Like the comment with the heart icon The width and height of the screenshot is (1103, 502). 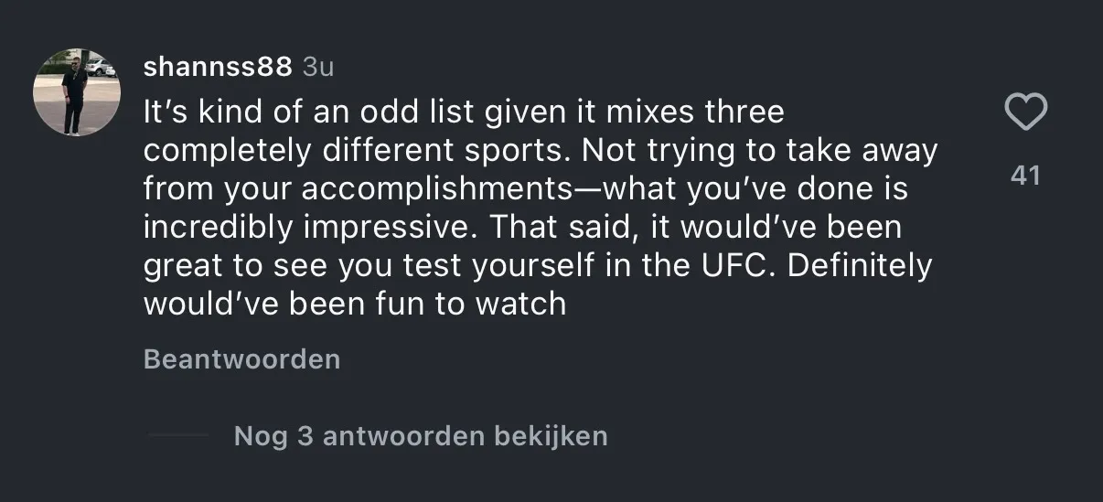coord(1025,112)
